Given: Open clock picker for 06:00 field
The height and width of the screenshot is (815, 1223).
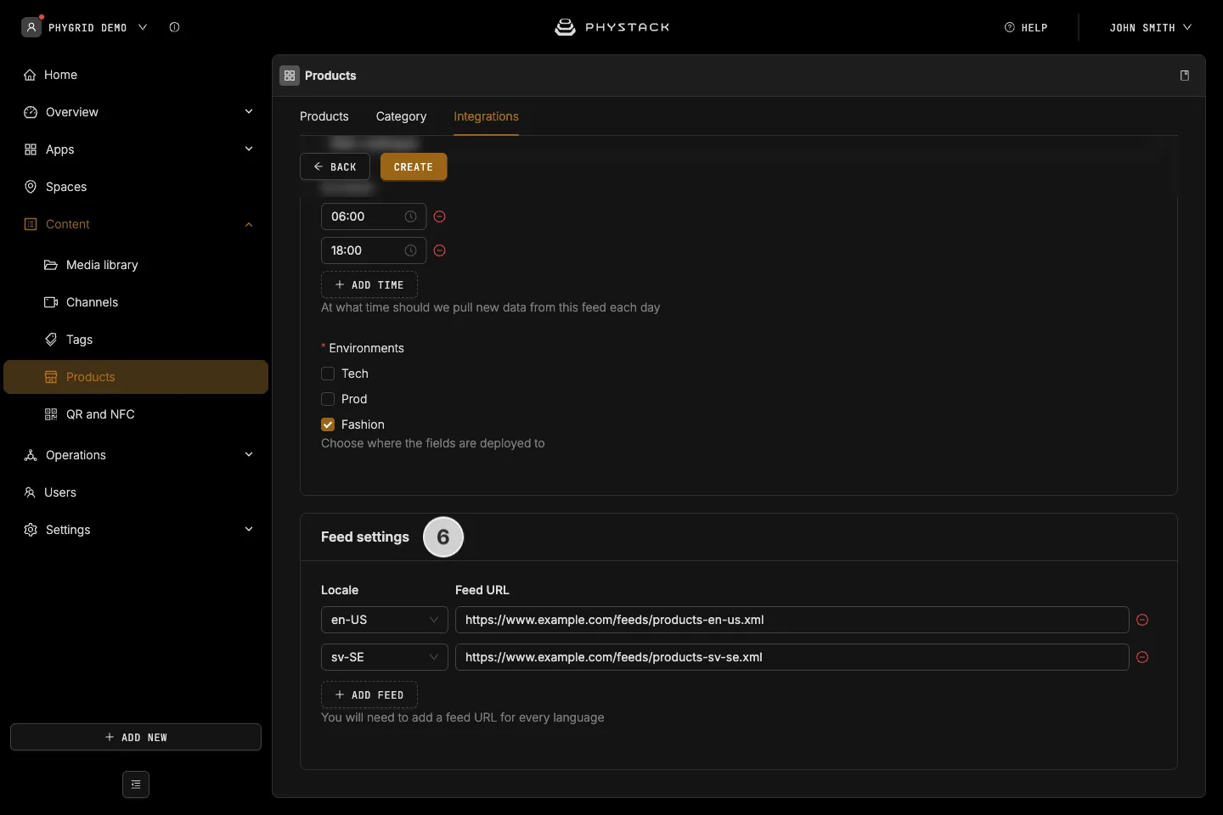Looking at the screenshot, I should pos(410,216).
